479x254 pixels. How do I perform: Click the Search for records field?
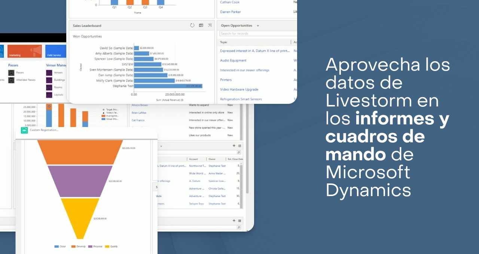[x=258, y=34]
